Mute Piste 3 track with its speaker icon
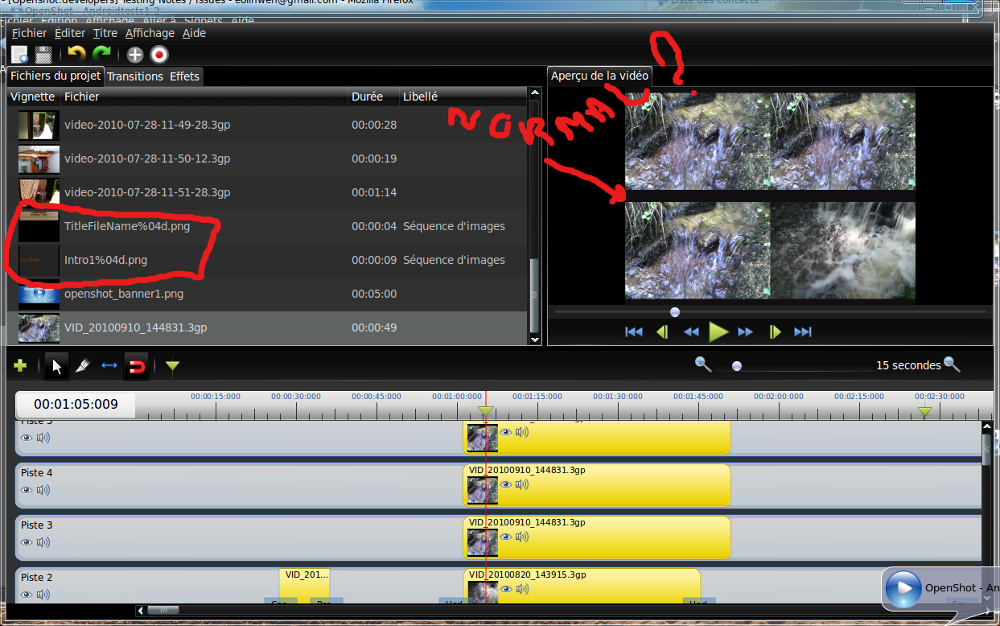The image size is (1000, 626). point(43,542)
